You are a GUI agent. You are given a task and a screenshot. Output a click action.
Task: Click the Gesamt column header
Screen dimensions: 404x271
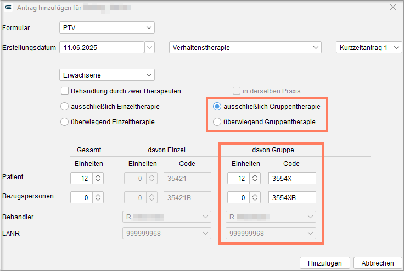89,150
